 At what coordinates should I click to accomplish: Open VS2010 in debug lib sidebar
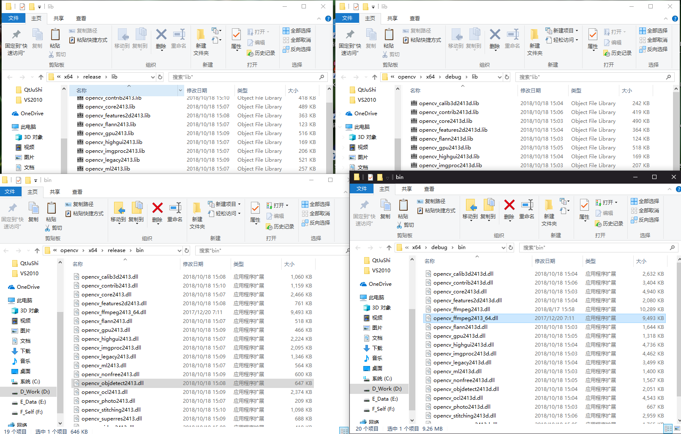[x=367, y=100]
